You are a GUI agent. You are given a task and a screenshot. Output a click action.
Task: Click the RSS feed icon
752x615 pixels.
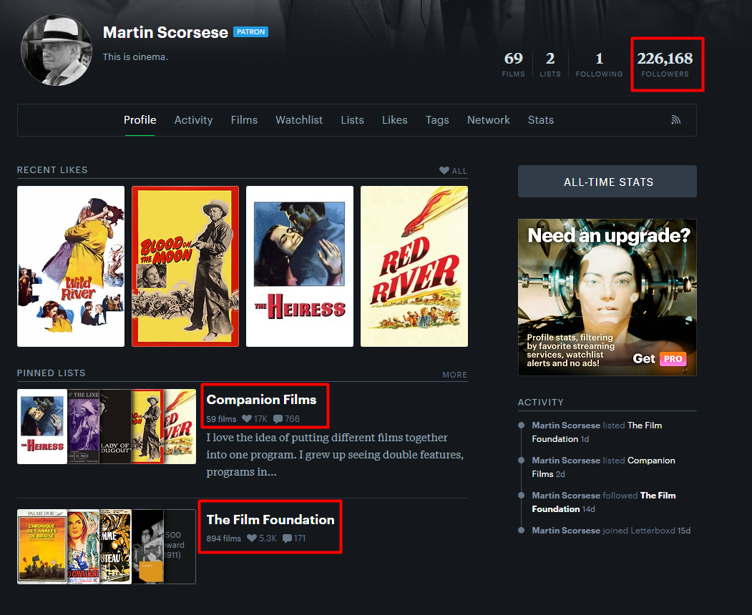click(675, 120)
